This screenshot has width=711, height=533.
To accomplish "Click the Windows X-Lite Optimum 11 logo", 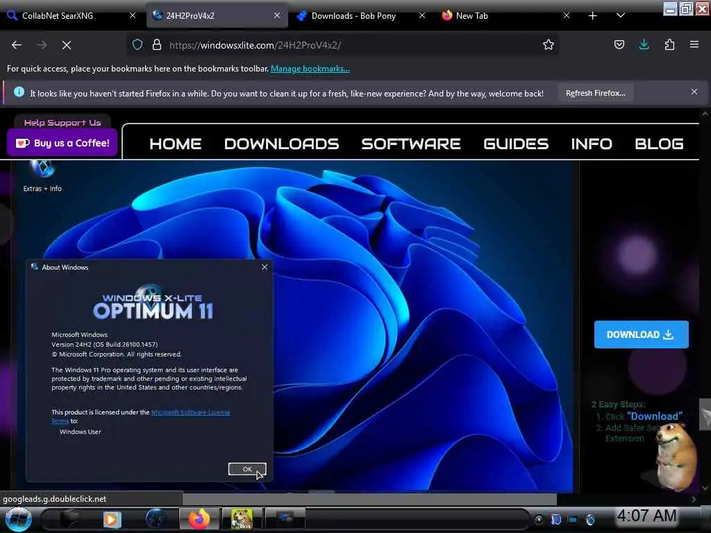I will (153, 303).
